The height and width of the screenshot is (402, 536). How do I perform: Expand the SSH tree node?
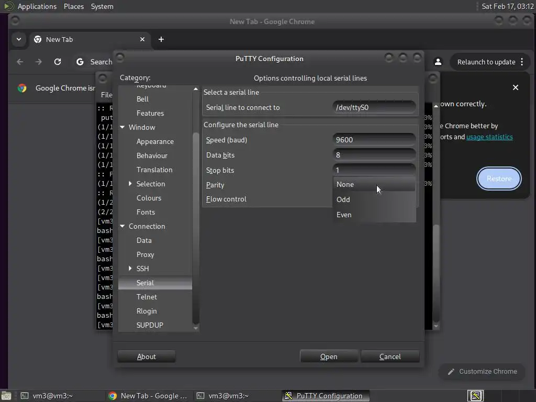pyautogui.click(x=130, y=269)
